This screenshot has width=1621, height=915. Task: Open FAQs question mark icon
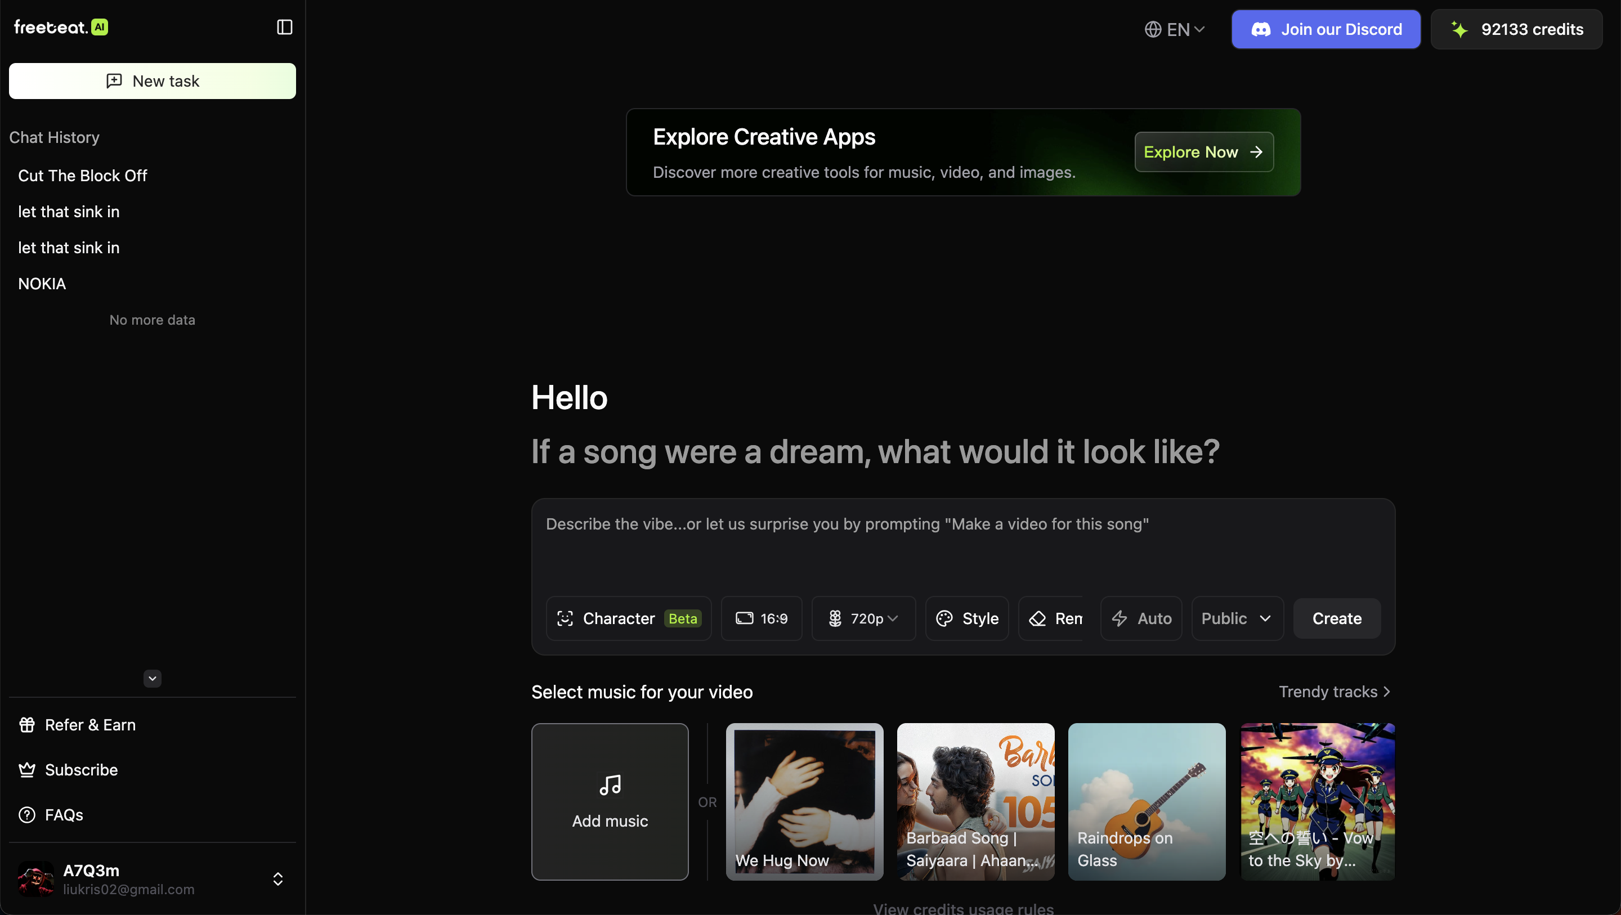[27, 815]
